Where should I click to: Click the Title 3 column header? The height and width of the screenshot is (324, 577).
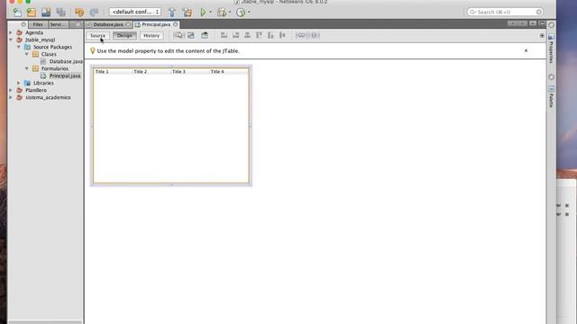(x=190, y=72)
